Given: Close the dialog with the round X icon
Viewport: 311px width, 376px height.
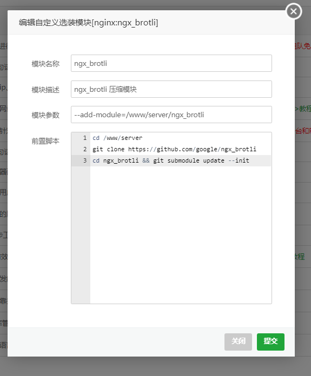Looking at the screenshot, I should tap(294, 11).
